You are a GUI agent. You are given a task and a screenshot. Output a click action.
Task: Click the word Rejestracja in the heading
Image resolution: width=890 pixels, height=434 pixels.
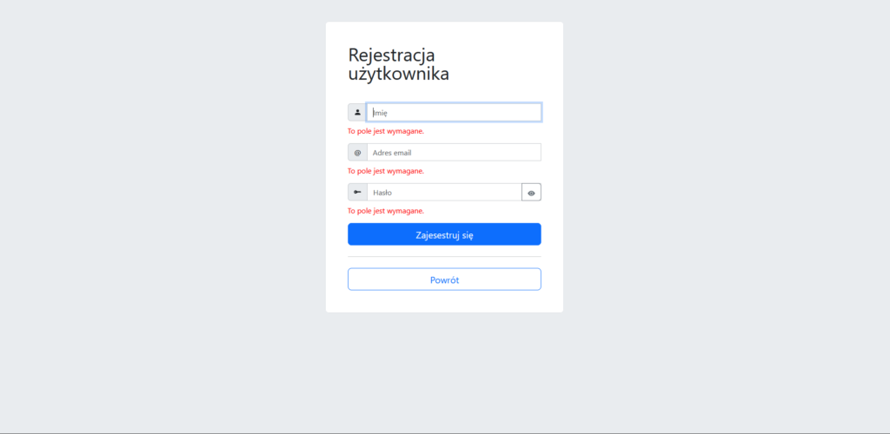pos(391,56)
